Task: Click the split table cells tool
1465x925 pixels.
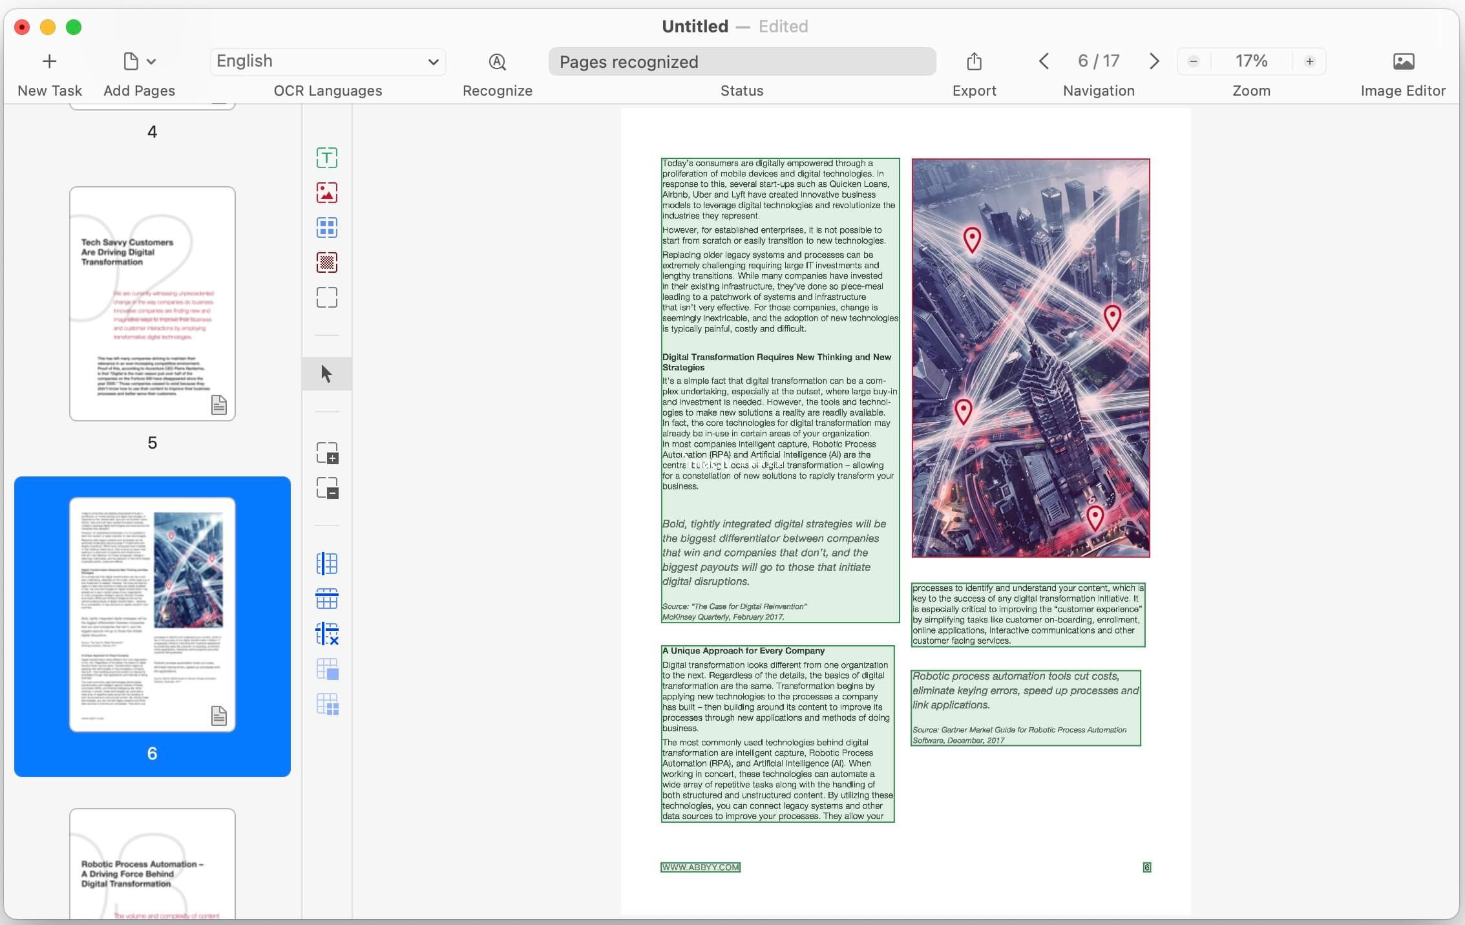Action: pyautogui.click(x=327, y=704)
